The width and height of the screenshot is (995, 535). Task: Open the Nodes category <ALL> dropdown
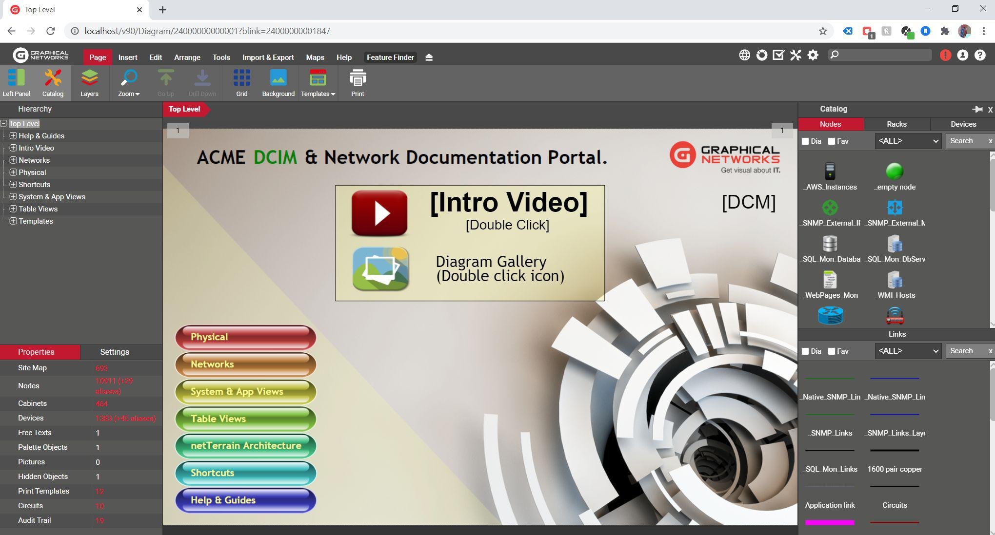[908, 141]
